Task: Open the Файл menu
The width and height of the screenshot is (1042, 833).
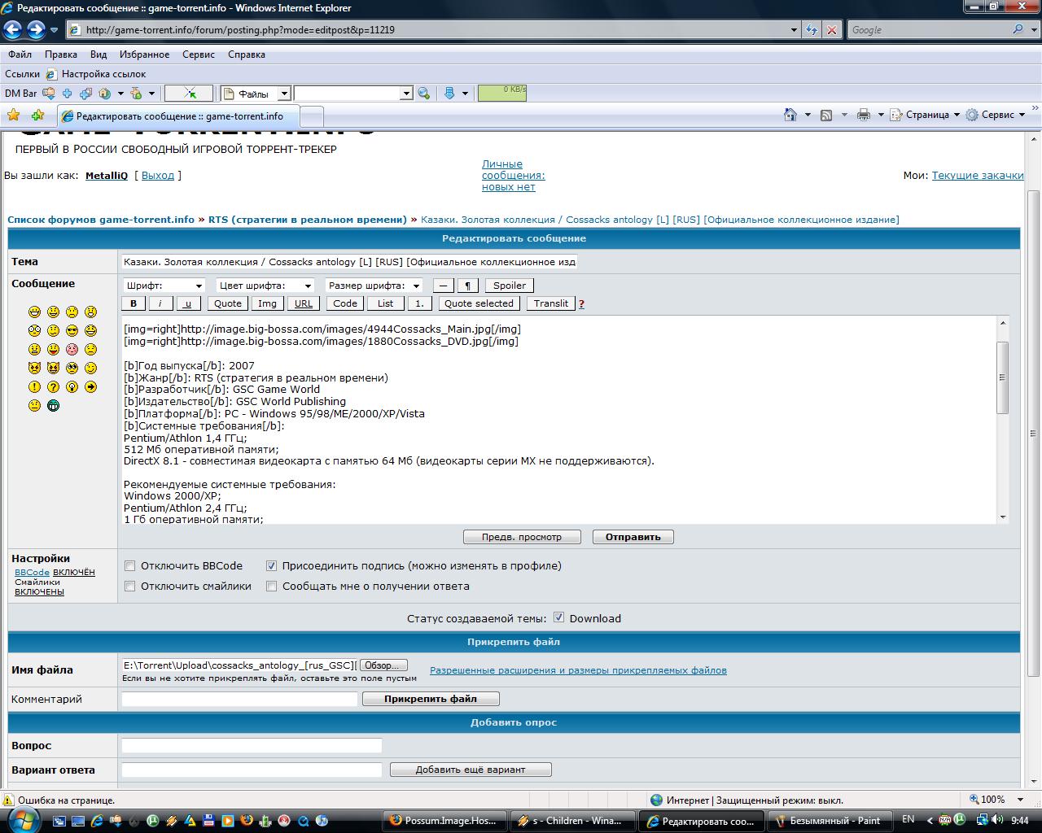Action: pyautogui.click(x=20, y=55)
